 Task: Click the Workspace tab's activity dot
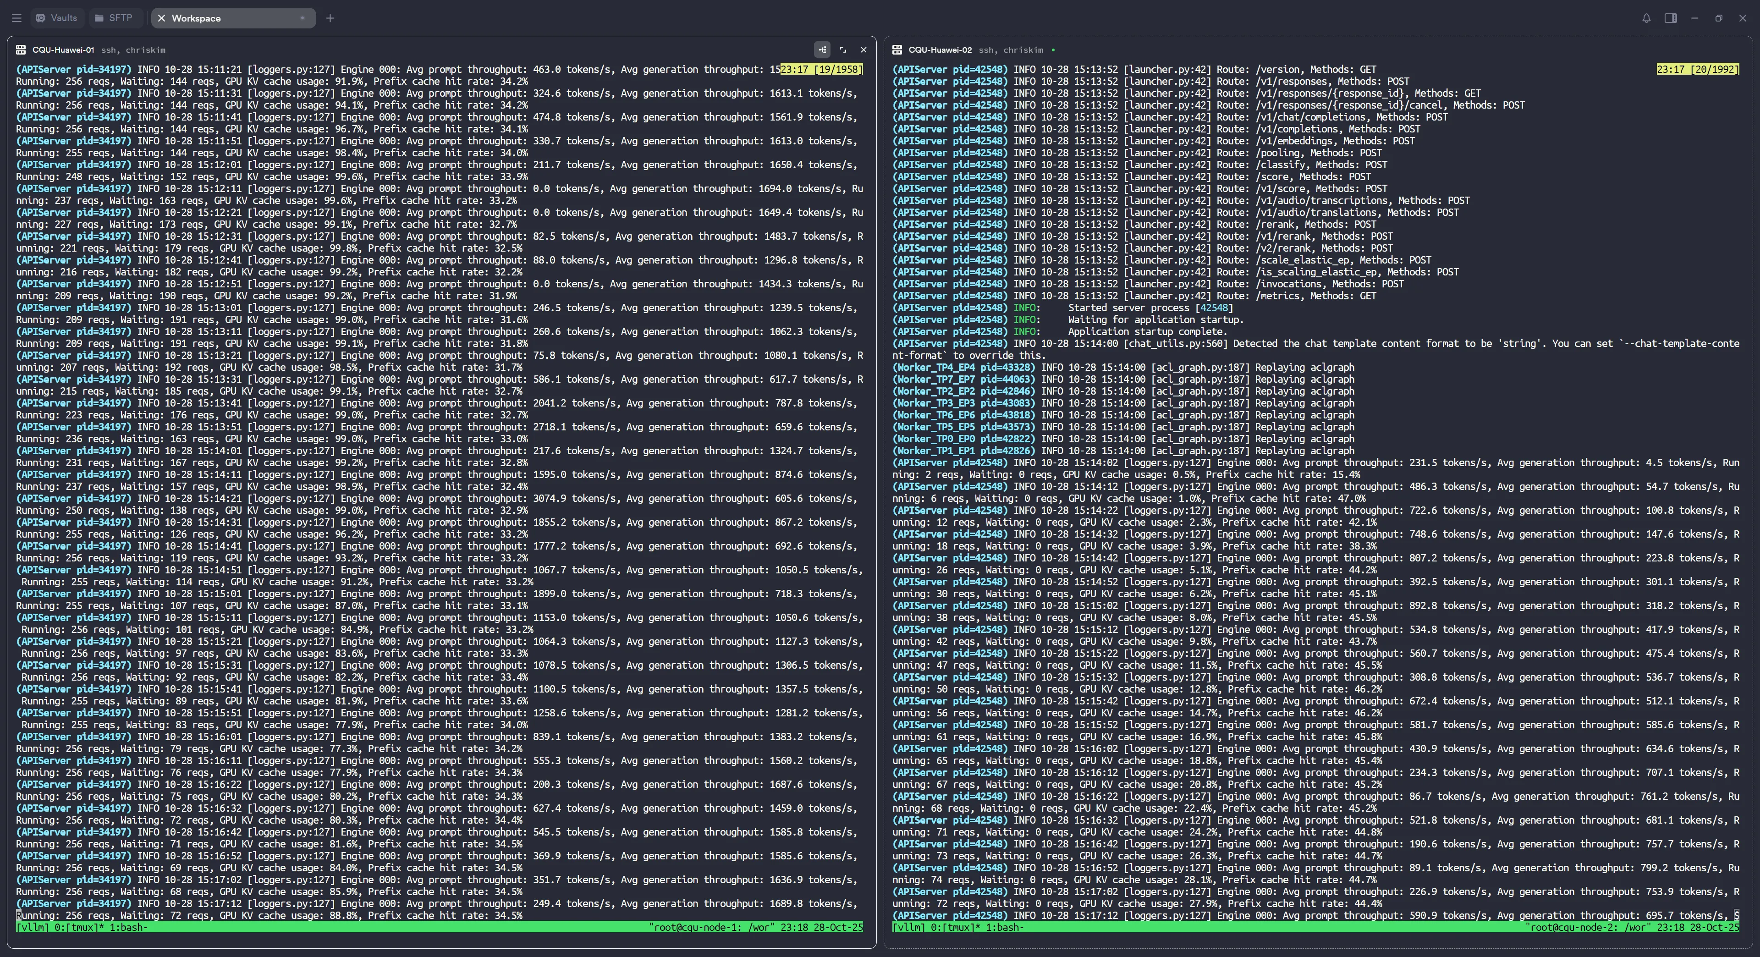pyautogui.click(x=302, y=18)
